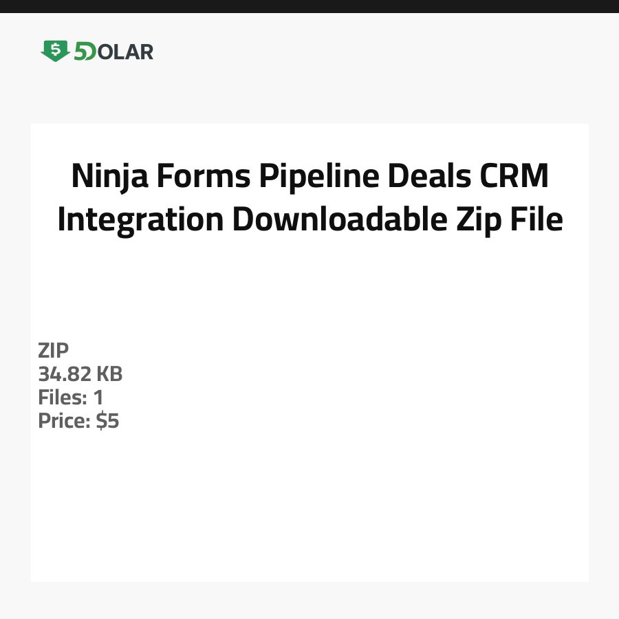Screen dimensions: 619x619
Task: Click the file count number 1
Action: [98, 398]
